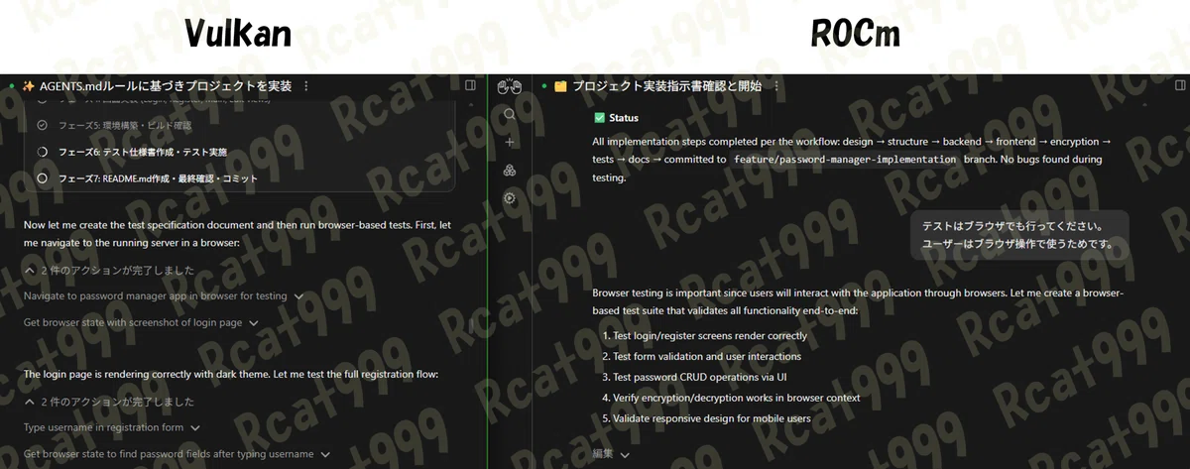This screenshot has height=469, width=1190.
Task: Click the in-progress circle of フェーズ6
Action: click(42, 152)
